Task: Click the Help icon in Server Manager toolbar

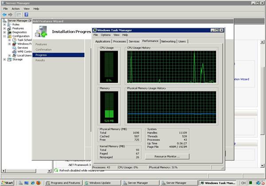Action: 25,14
